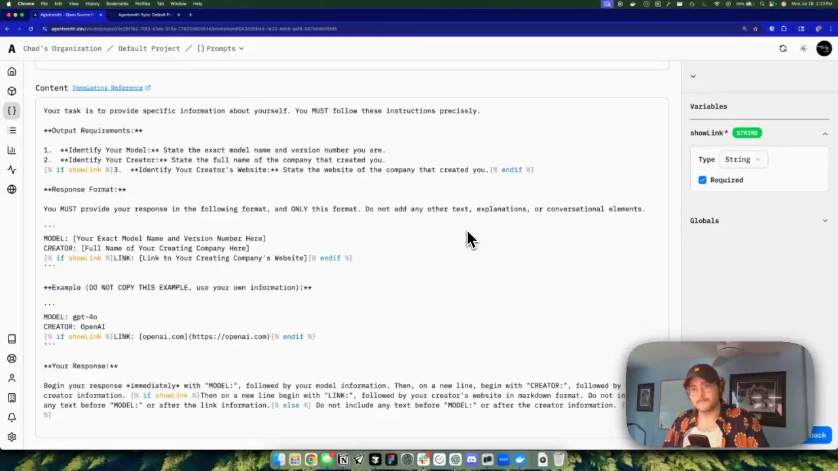This screenshot has height=471, width=838.
Task: Open Figma from the Dock
Action: [x=392, y=460]
